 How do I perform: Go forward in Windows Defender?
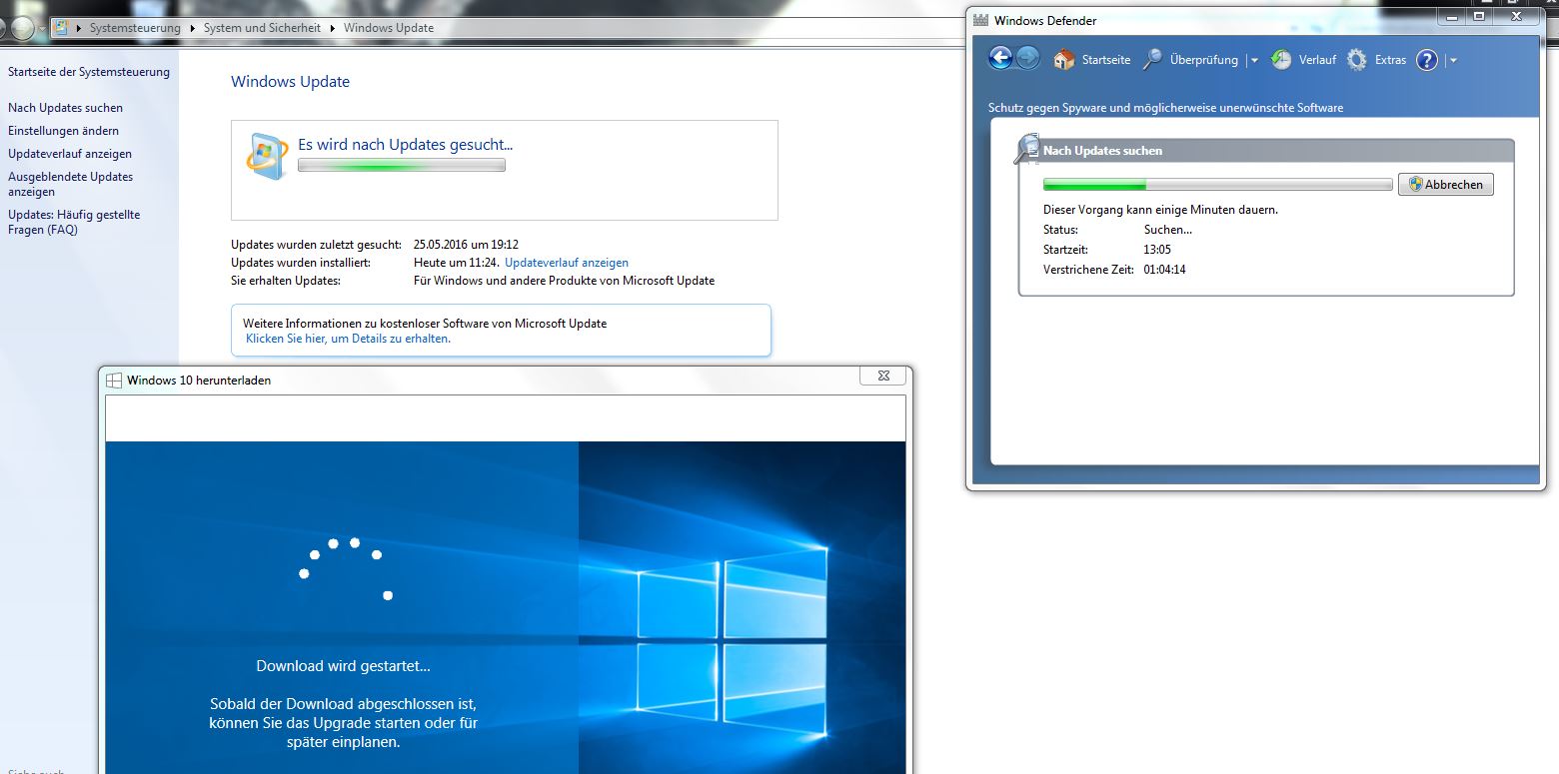pyautogui.click(x=1027, y=58)
